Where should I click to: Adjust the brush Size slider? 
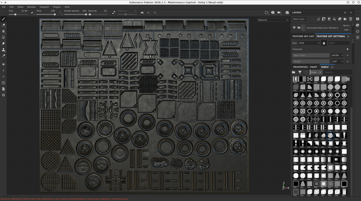click(19, 14)
